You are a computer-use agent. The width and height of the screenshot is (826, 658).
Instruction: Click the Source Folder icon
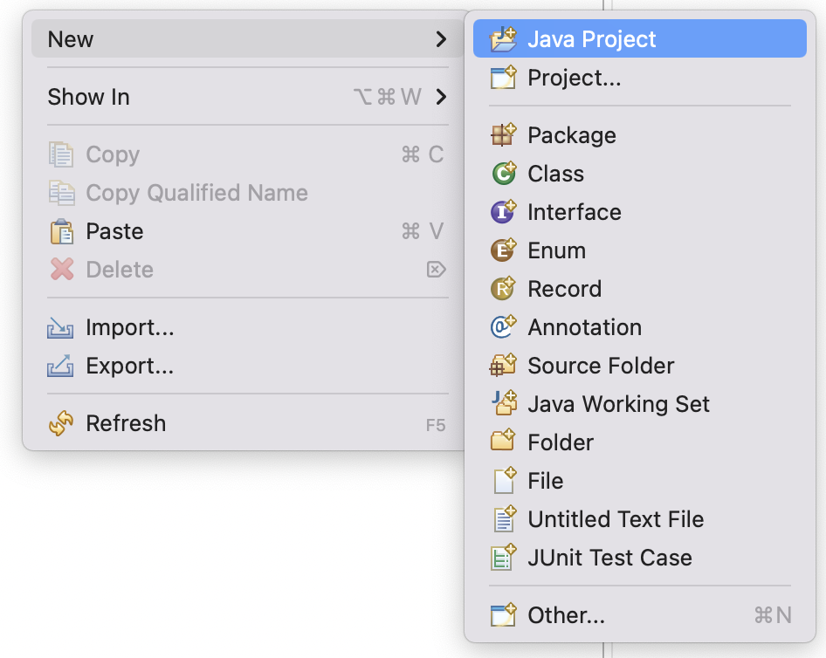pyautogui.click(x=503, y=366)
